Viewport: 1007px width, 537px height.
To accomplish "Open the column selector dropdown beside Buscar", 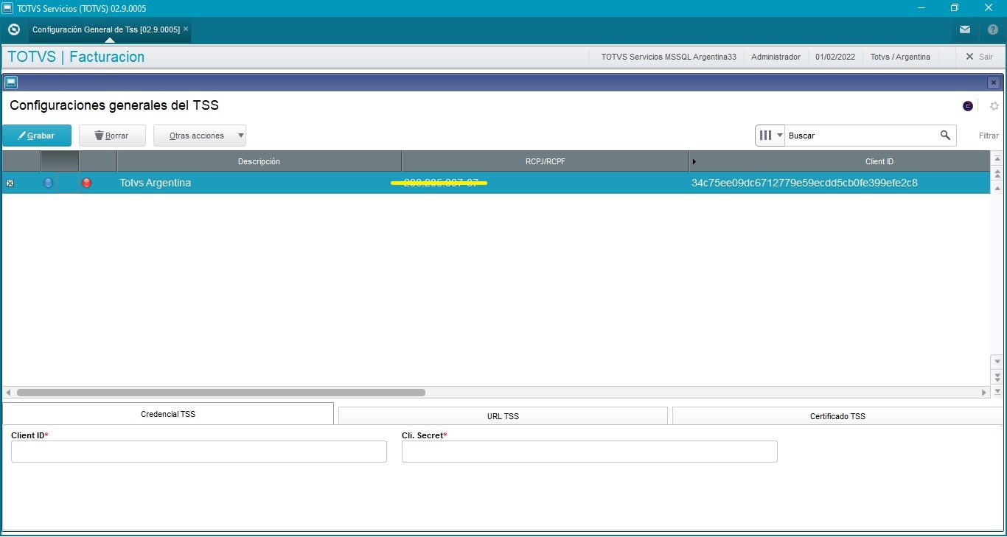I will [x=770, y=136].
